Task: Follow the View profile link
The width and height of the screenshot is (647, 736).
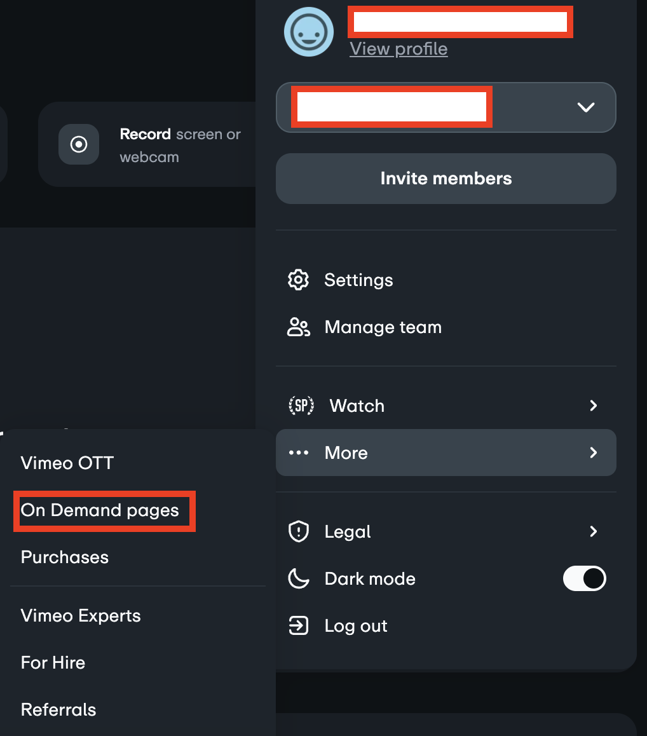Action: (x=398, y=49)
